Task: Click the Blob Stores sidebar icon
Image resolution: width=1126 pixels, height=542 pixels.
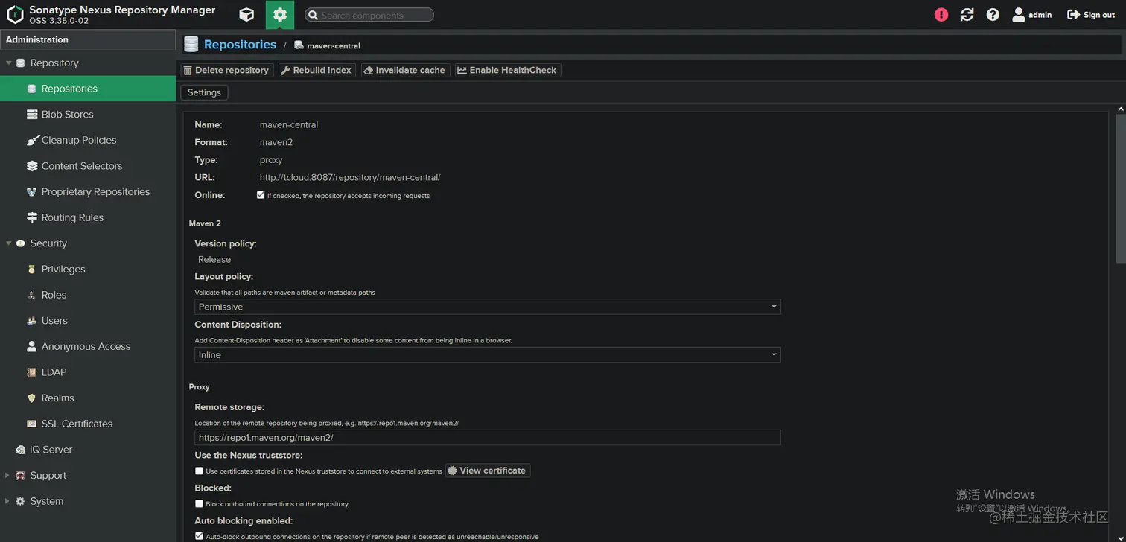Action: (31, 115)
